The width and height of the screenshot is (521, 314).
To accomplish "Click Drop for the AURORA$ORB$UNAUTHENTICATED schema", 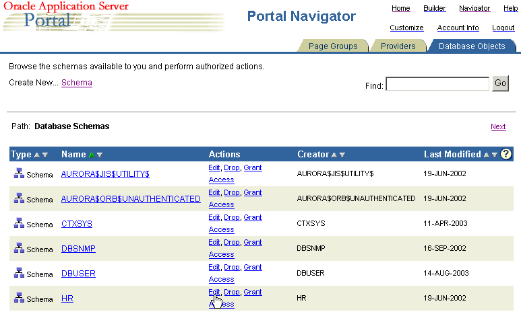I will pyautogui.click(x=232, y=193).
